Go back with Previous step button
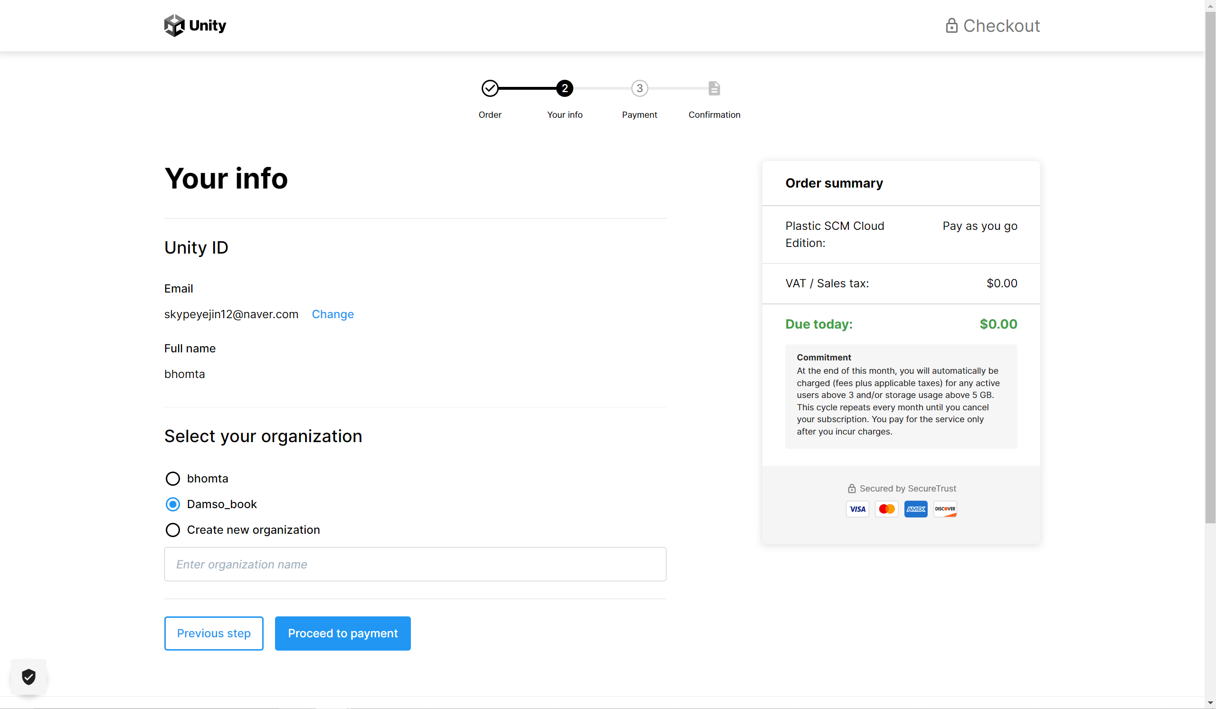 coord(214,633)
